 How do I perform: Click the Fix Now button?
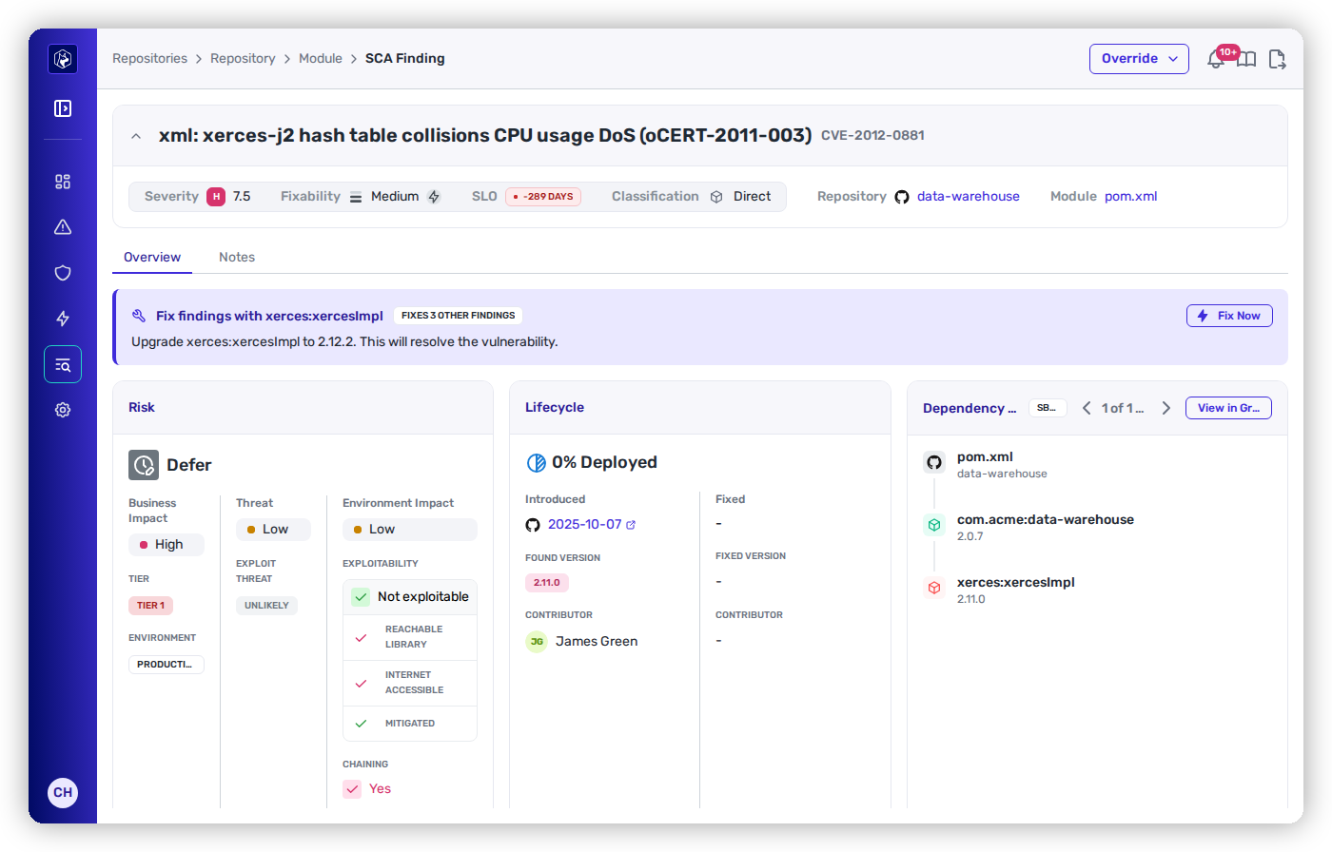click(1229, 316)
